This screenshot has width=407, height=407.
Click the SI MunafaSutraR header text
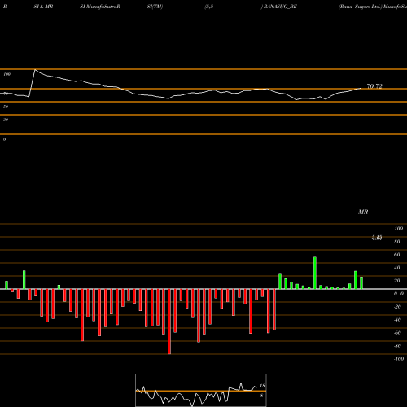100,7
